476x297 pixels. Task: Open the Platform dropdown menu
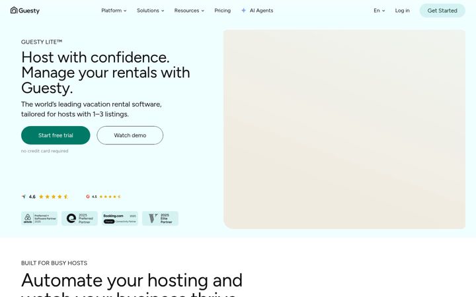114,11
